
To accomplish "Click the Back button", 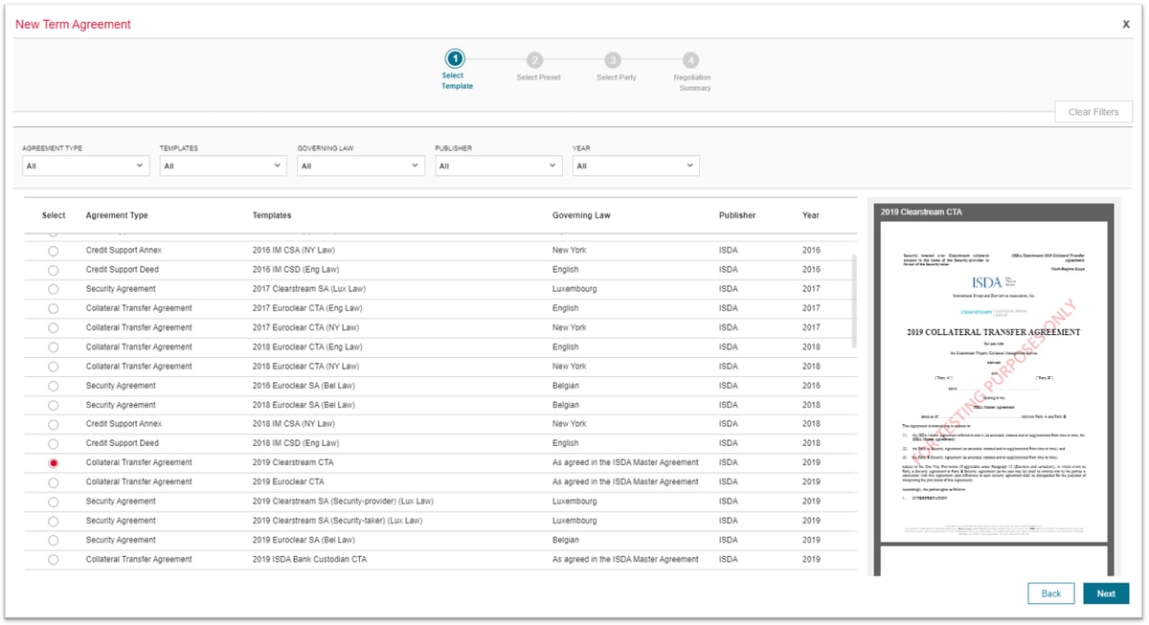I will [x=1051, y=593].
